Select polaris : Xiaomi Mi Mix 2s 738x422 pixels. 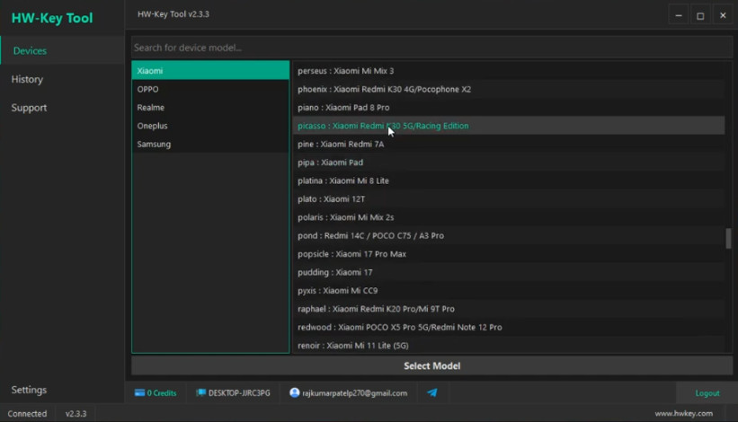coord(508,217)
